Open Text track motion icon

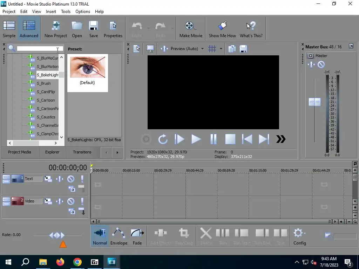click(x=48, y=179)
